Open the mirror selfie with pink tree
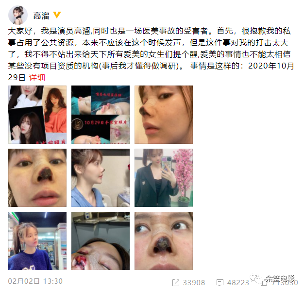The image size is (304, 292). (164, 178)
